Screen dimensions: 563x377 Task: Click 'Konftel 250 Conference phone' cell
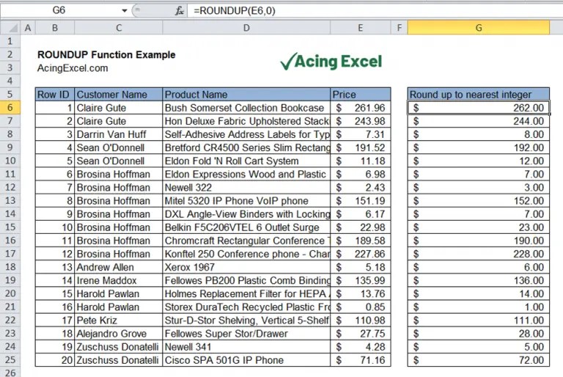point(246,254)
